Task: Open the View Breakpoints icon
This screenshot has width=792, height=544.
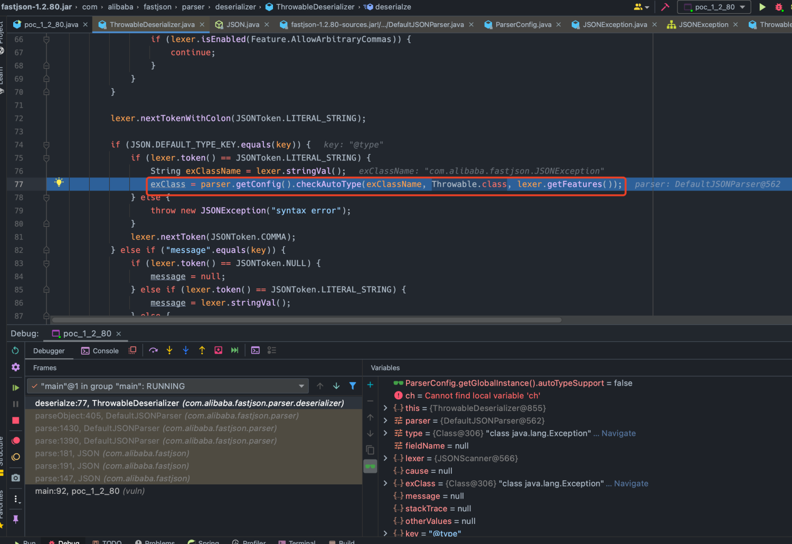Action: pyautogui.click(x=16, y=441)
